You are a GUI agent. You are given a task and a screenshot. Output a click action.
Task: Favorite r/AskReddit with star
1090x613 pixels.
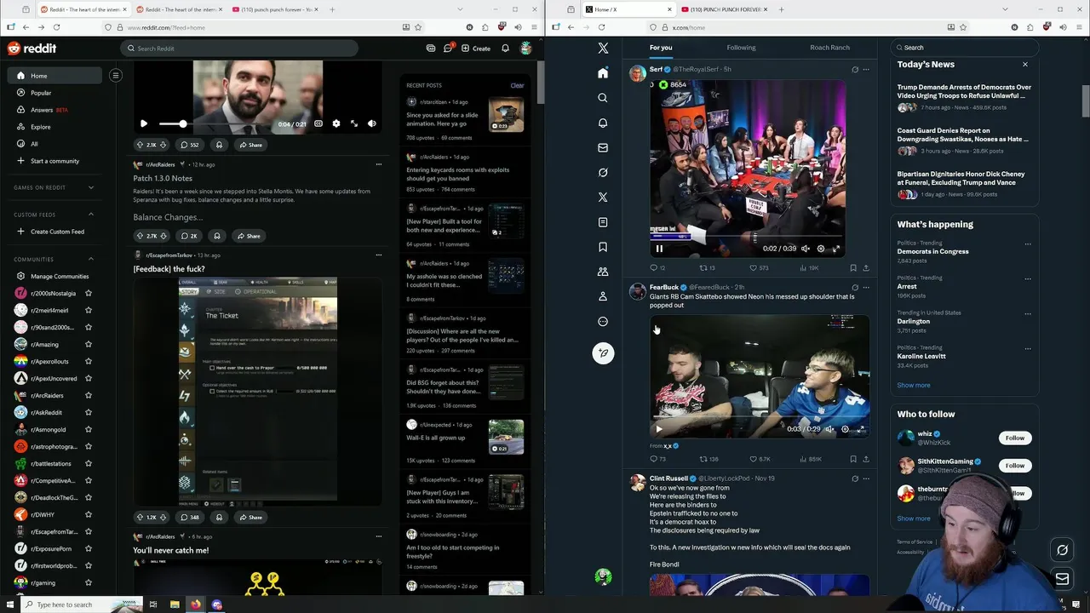tap(89, 413)
